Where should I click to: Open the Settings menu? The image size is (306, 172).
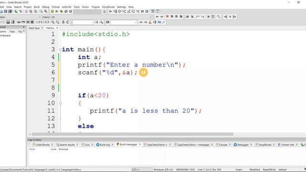click(x=121, y=7)
